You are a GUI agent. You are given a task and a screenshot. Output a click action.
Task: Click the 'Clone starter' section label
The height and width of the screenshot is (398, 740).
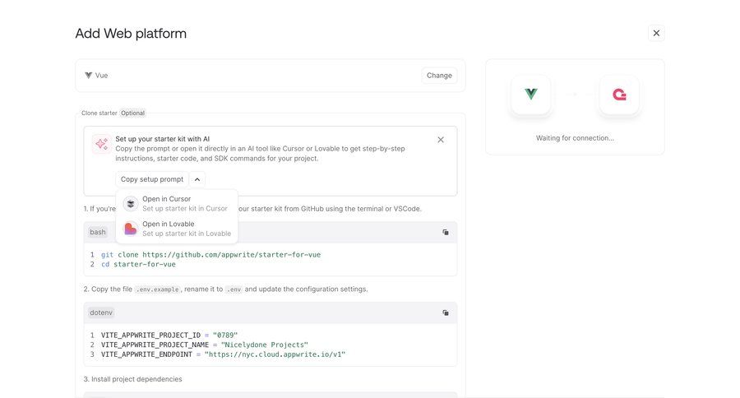coord(99,113)
